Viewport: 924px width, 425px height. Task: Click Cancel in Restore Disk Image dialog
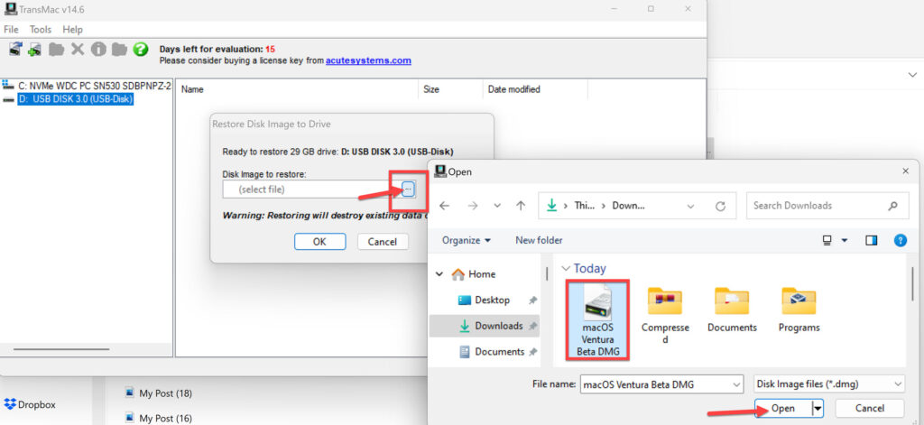click(383, 242)
